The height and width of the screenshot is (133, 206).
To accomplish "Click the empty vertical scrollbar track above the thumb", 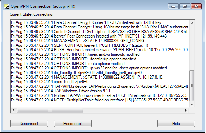I will (x=192, y=48).
